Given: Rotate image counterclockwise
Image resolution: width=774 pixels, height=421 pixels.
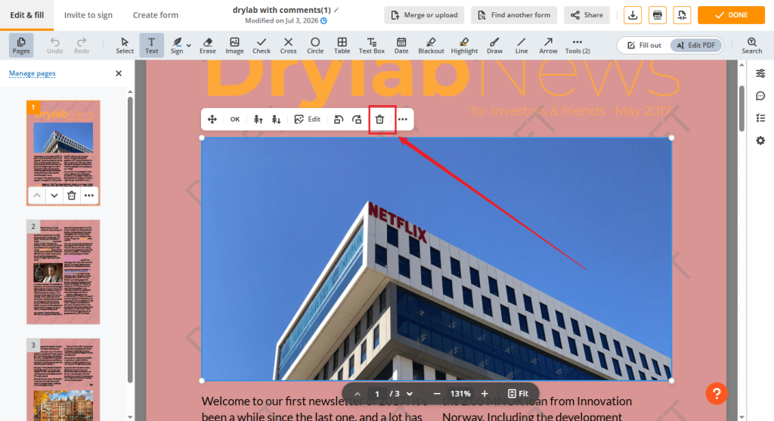Looking at the screenshot, I should 338,119.
